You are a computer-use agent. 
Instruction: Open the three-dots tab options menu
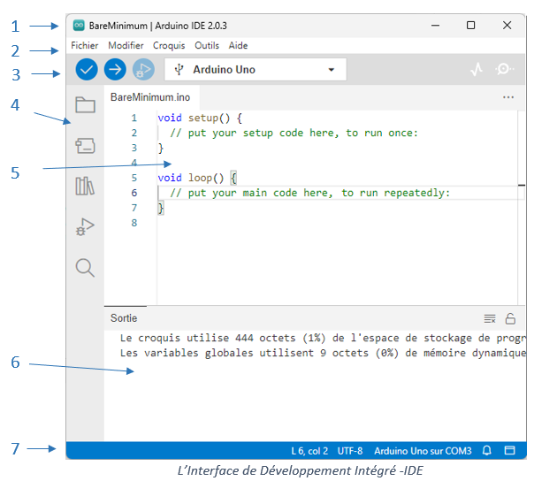click(x=508, y=97)
